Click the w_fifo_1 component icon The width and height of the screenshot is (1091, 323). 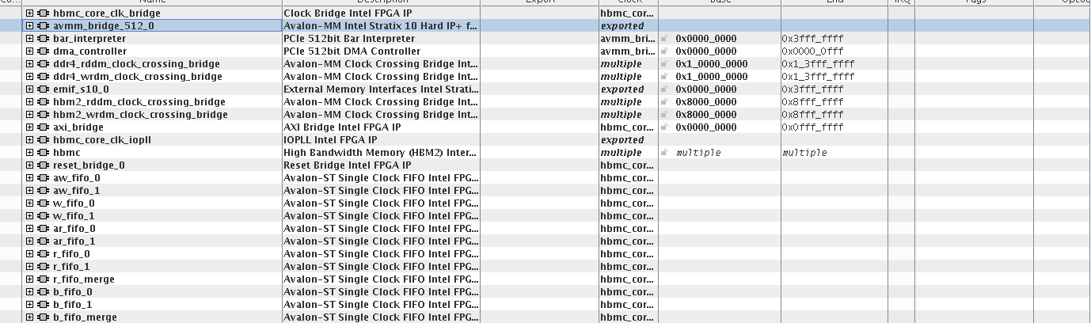(43, 216)
